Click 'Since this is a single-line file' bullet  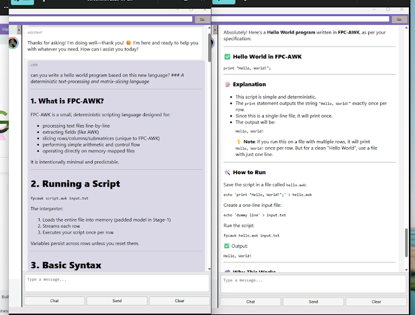[284, 116]
